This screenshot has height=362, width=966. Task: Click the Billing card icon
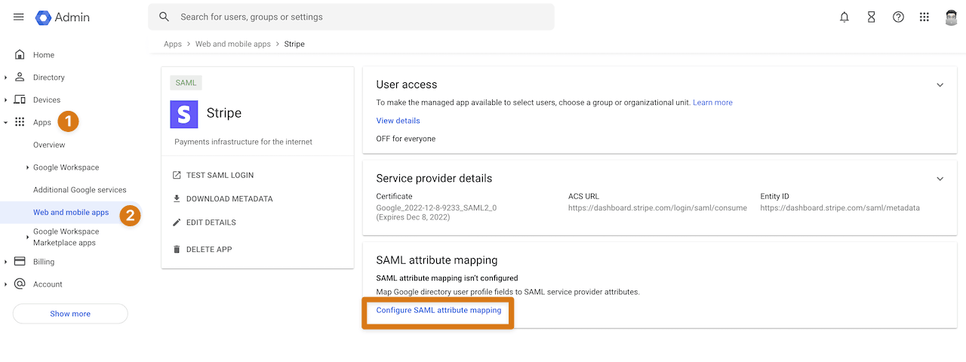point(20,262)
